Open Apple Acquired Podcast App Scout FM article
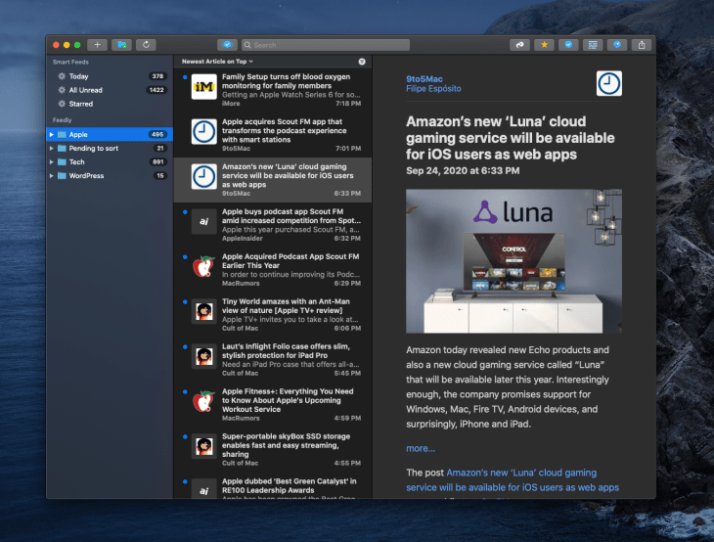 point(273,270)
